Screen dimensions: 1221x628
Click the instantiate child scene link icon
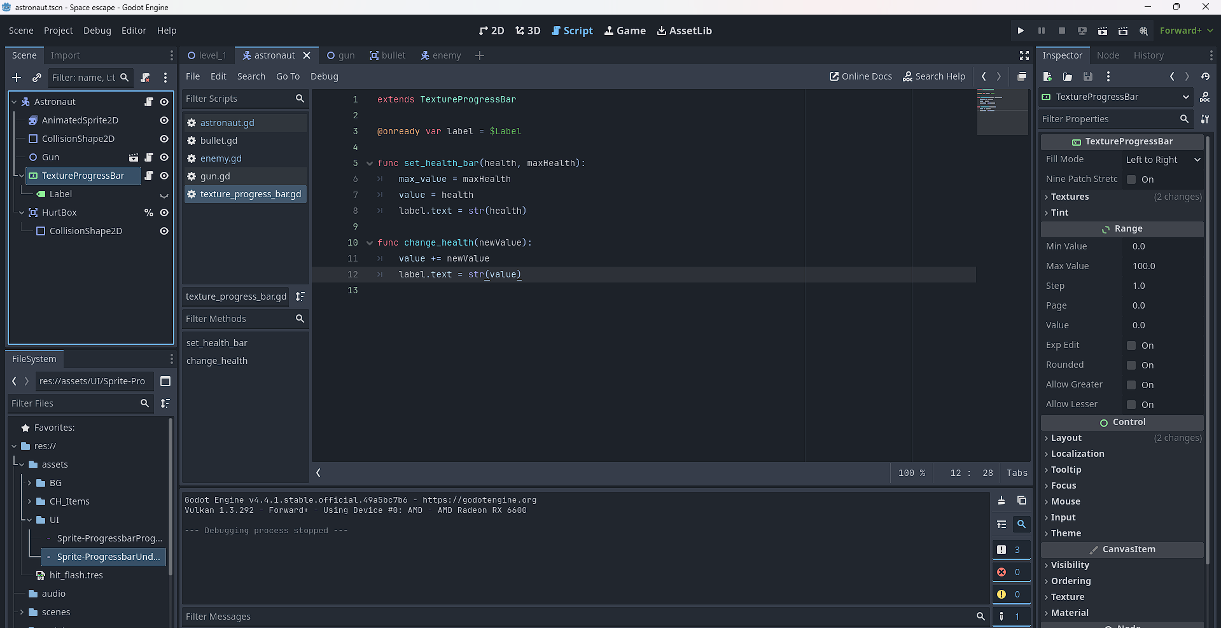pyautogui.click(x=37, y=78)
